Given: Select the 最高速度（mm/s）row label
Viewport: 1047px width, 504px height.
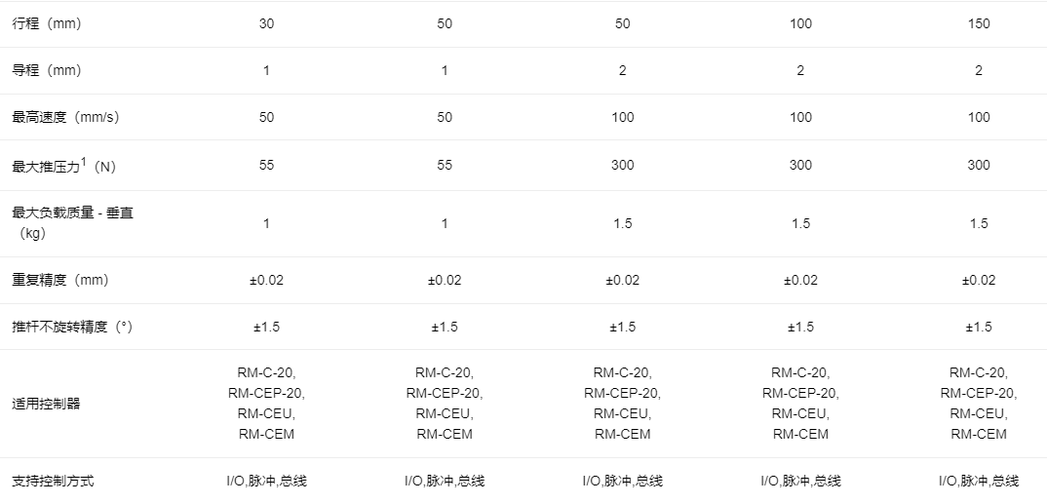Looking at the screenshot, I should (65, 117).
